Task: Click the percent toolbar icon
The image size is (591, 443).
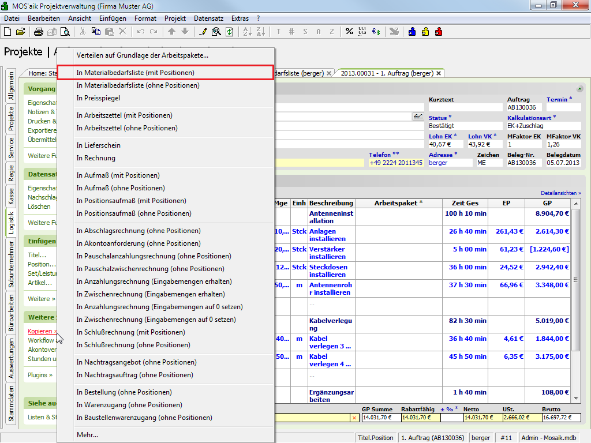Action: (x=349, y=32)
